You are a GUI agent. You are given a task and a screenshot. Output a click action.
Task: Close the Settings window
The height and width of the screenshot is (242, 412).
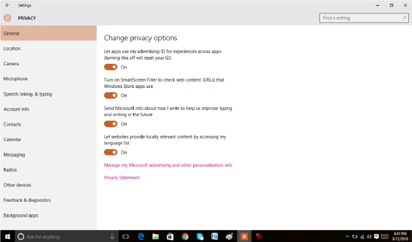[405, 5]
